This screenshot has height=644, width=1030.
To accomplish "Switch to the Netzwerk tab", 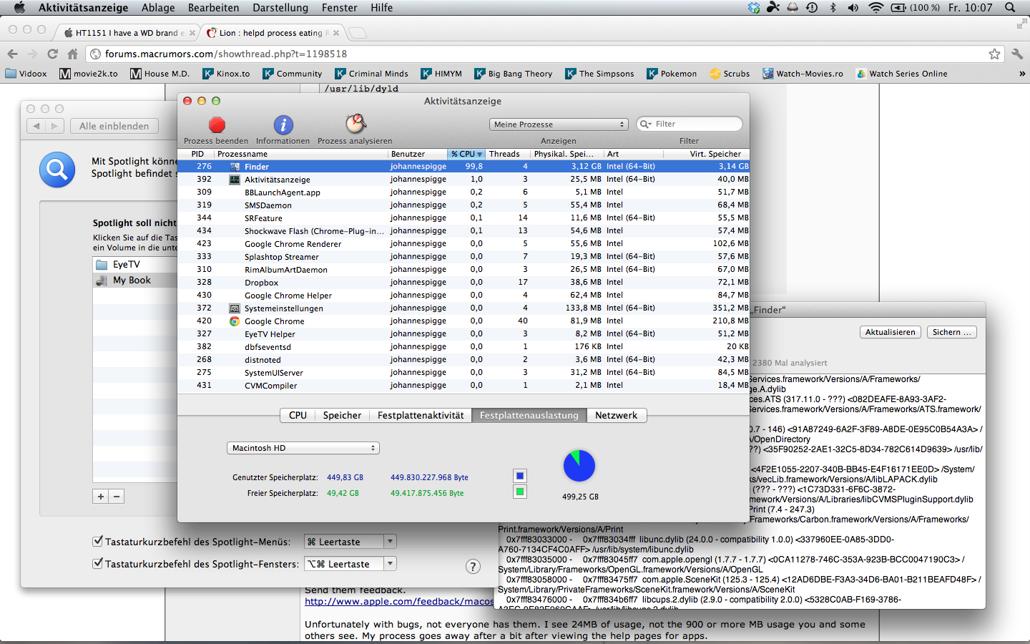I will pos(616,416).
